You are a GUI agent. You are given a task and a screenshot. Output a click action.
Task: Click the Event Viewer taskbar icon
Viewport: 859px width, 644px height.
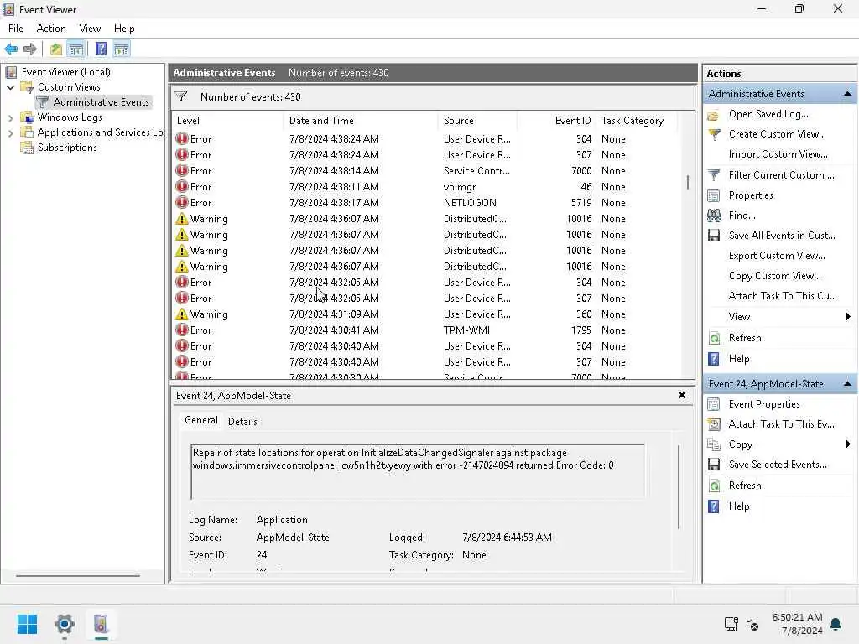(x=101, y=624)
